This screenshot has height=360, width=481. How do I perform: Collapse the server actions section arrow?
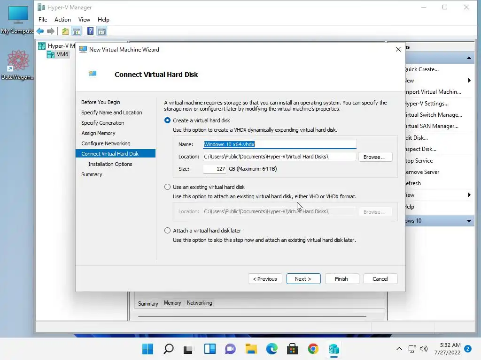(x=469, y=58)
